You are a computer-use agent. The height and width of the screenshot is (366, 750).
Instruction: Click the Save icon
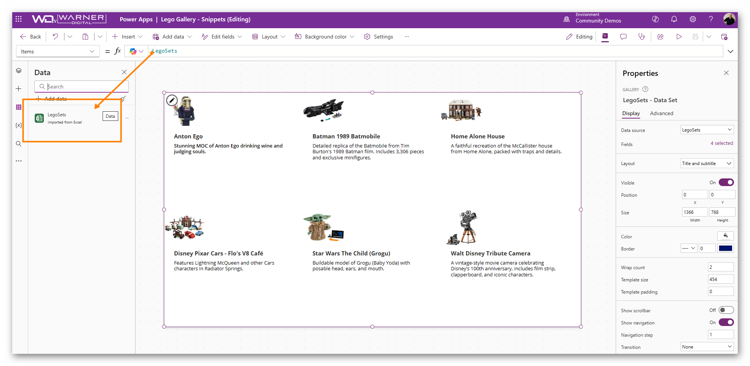click(695, 37)
